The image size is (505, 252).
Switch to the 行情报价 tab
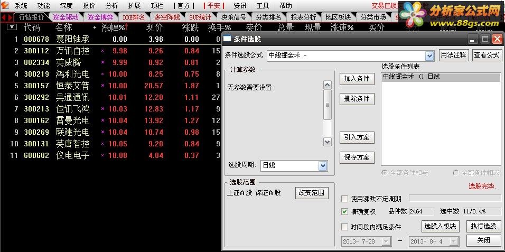click(31, 17)
